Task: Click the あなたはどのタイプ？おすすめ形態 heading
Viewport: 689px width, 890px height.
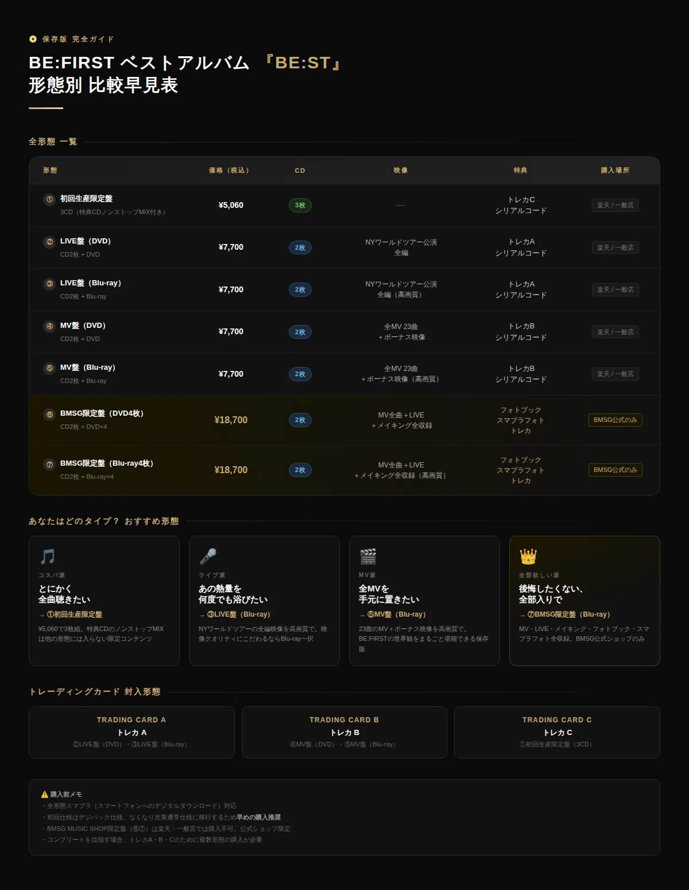Action: click(104, 521)
